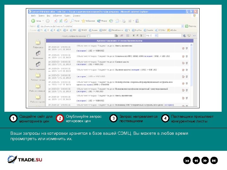Image resolution: width=227 pixels, height=170 pixels.
Task: Click the Переход (Go) button
Action: click(x=191, y=26)
